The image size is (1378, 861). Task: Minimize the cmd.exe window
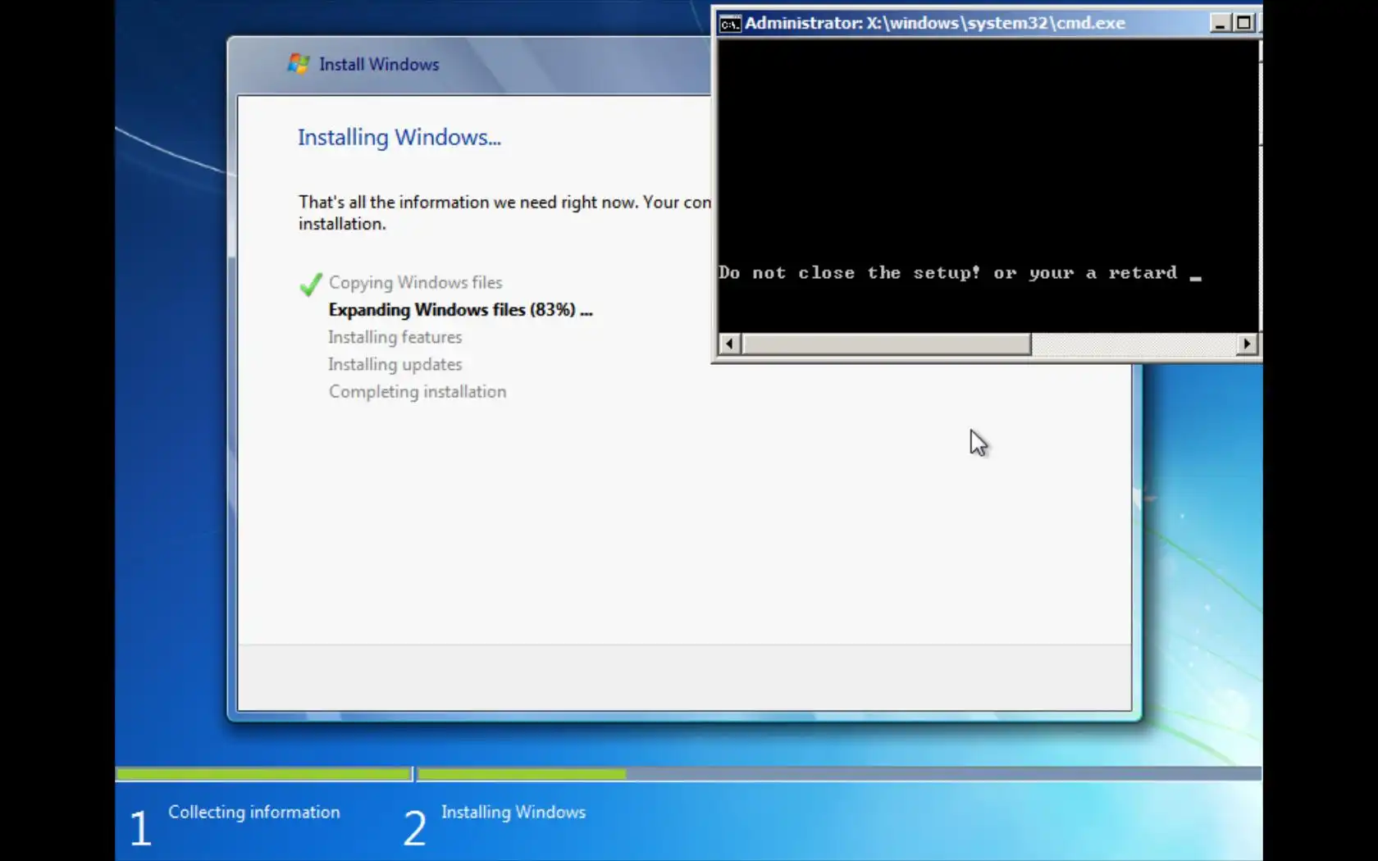(x=1221, y=23)
